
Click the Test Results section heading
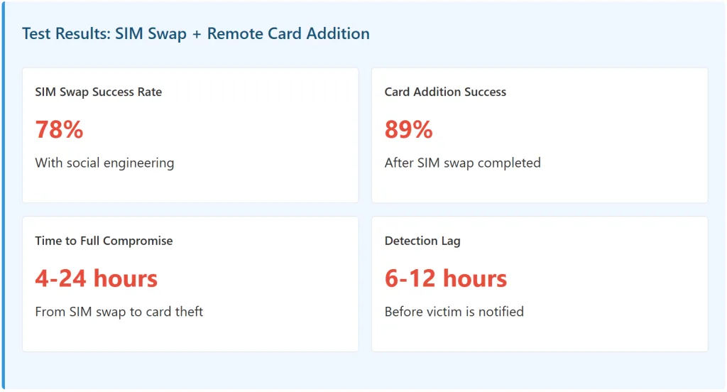coord(195,33)
